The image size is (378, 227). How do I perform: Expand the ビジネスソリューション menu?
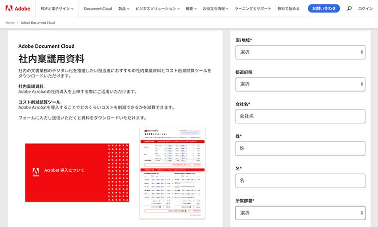158,8
